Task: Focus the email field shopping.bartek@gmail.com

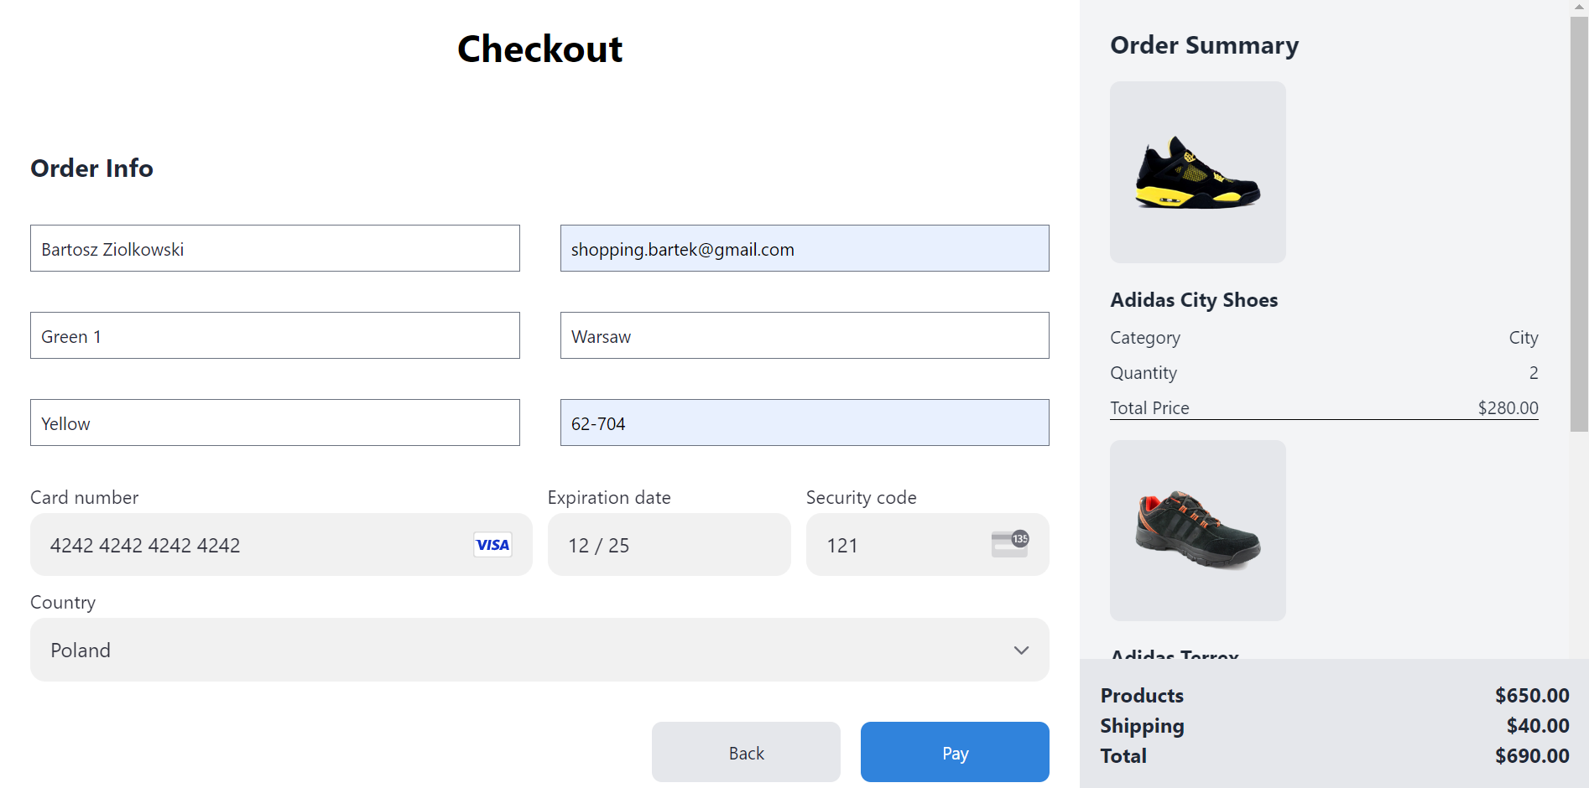Action: [x=804, y=249]
